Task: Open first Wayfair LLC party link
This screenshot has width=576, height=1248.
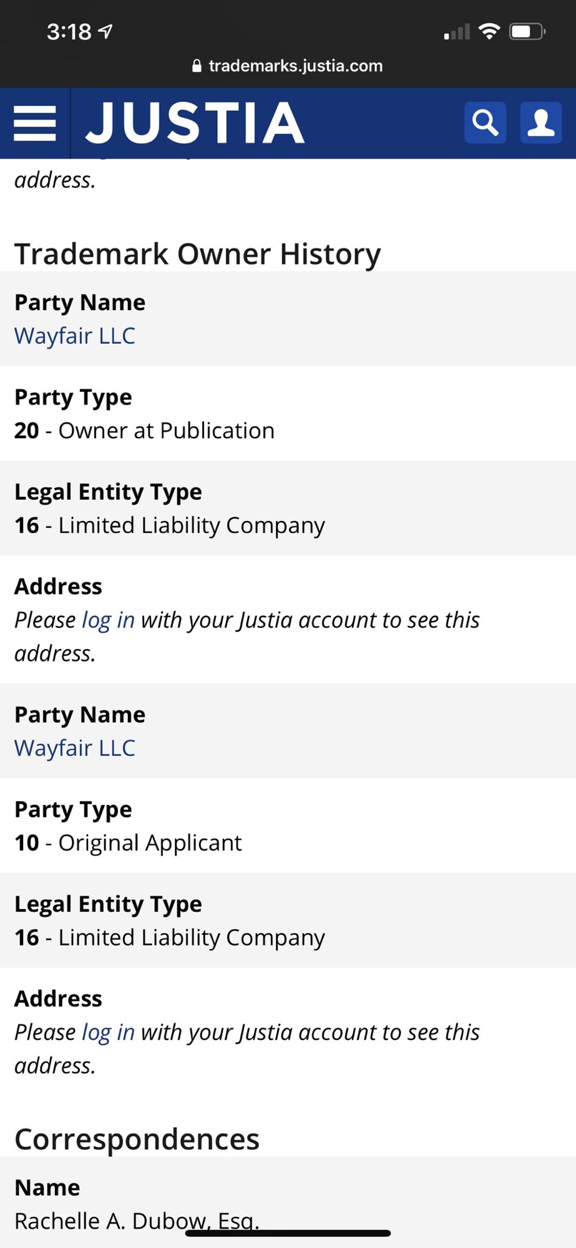Action: click(75, 336)
